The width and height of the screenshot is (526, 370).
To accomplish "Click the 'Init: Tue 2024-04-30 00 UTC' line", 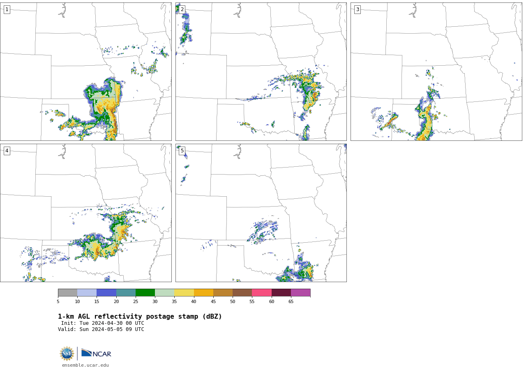I will point(103,323).
